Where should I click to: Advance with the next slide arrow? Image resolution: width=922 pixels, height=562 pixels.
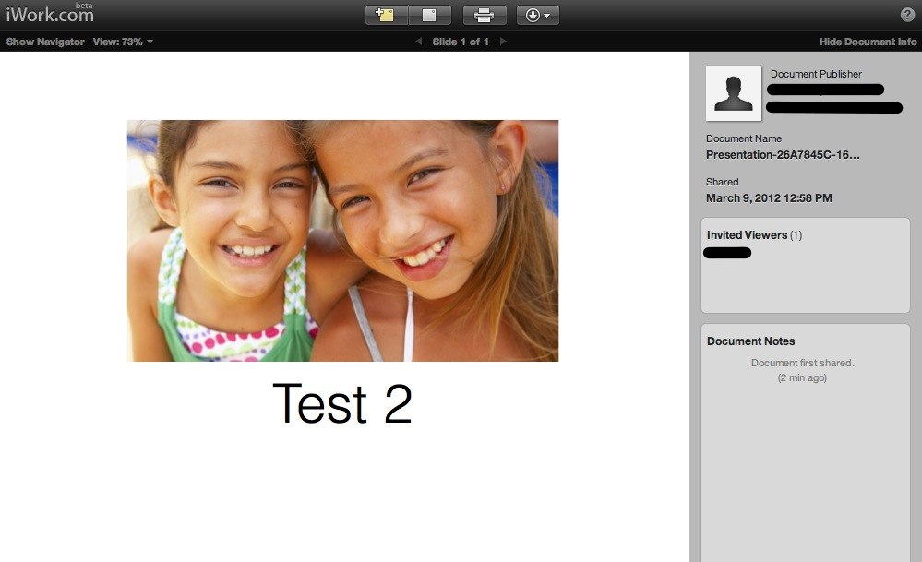(503, 42)
